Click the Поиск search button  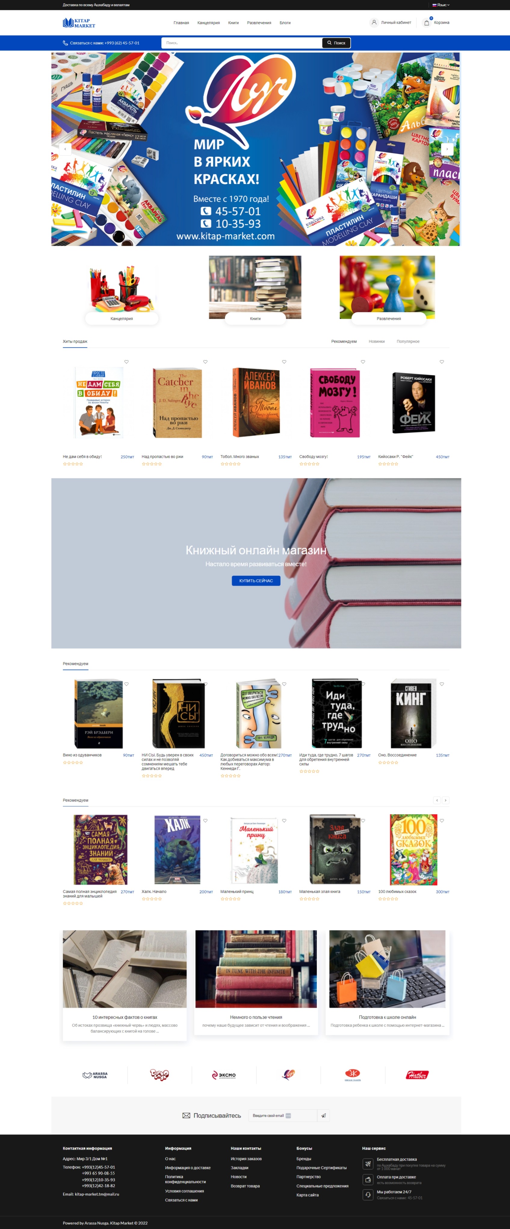[336, 43]
